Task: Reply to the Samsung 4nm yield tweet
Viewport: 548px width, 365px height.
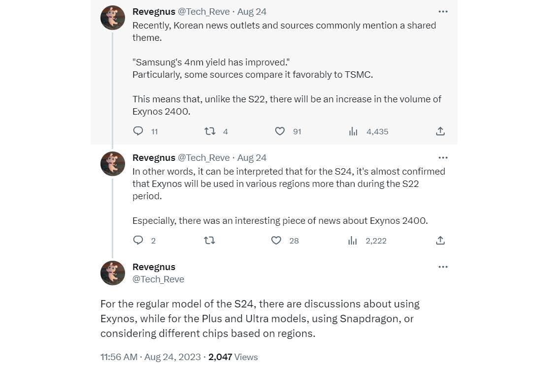Action: pyautogui.click(x=139, y=131)
